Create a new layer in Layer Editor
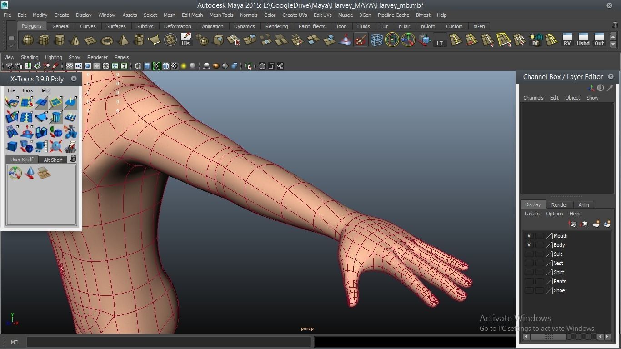The height and width of the screenshot is (349, 621). (x=596, y=224)
